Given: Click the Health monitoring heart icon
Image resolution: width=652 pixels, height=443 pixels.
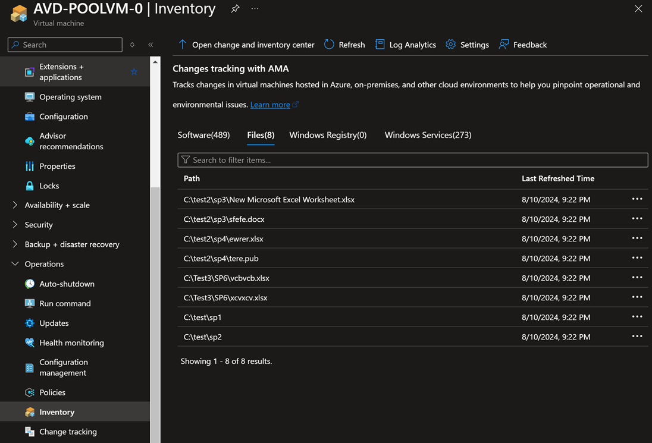Looking at the screenshot, I should pyautogui.click(x=30, y=343).
